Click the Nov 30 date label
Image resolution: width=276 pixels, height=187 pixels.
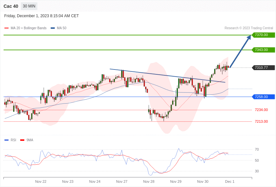[x=203, y=181]
